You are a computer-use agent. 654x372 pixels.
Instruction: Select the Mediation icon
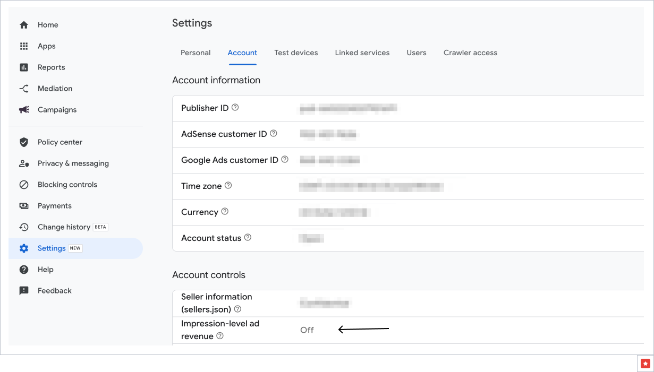coord(24,89)
